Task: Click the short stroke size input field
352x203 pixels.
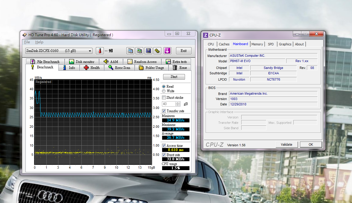Action: [169, 104]
